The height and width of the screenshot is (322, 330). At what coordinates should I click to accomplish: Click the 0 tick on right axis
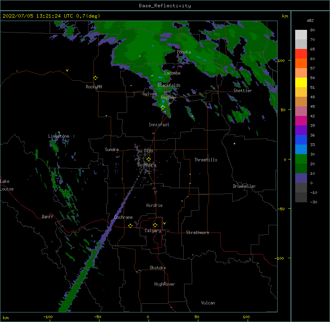(285, 159)
